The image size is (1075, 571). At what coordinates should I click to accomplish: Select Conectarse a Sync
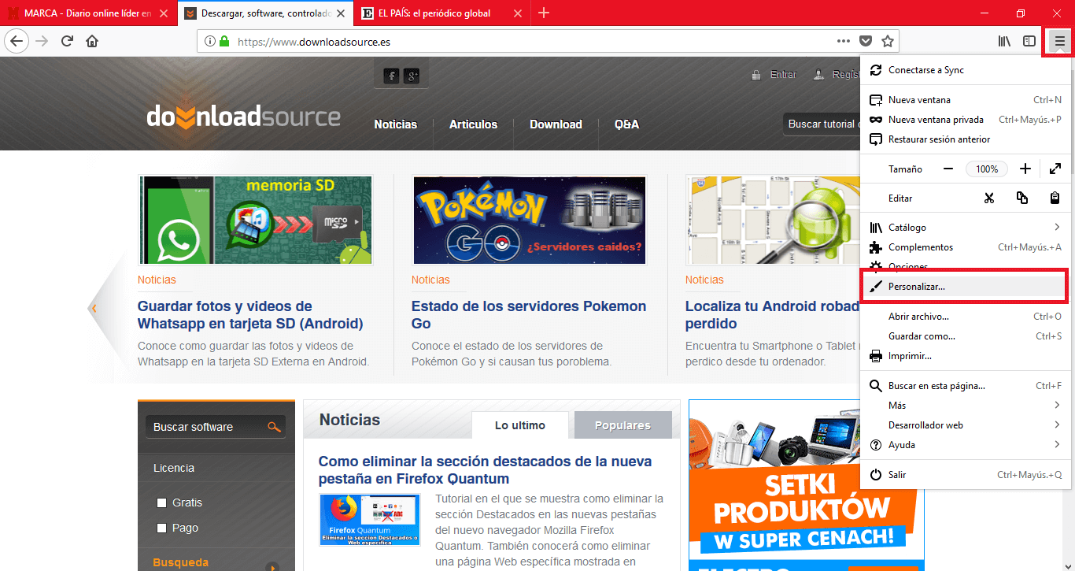(966, 70)
